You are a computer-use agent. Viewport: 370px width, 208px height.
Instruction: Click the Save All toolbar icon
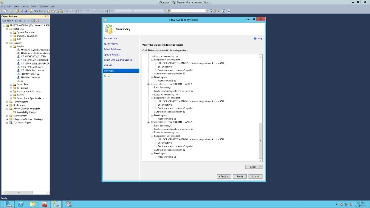pyautogui.click(x=26, y=11)
